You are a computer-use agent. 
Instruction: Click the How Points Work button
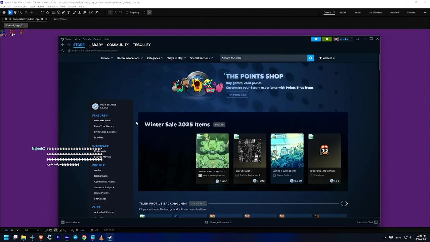[237, 95]
